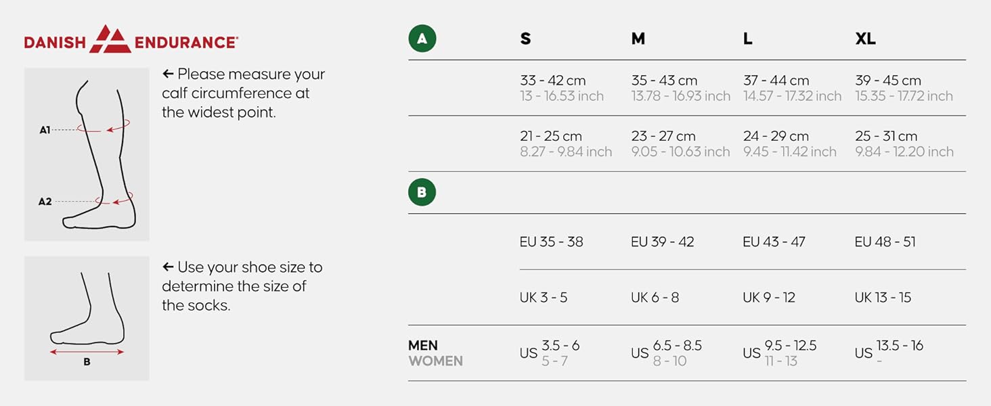Click the calf and leg diagram
The image size is (991, 406).
[x=87, y=154]
